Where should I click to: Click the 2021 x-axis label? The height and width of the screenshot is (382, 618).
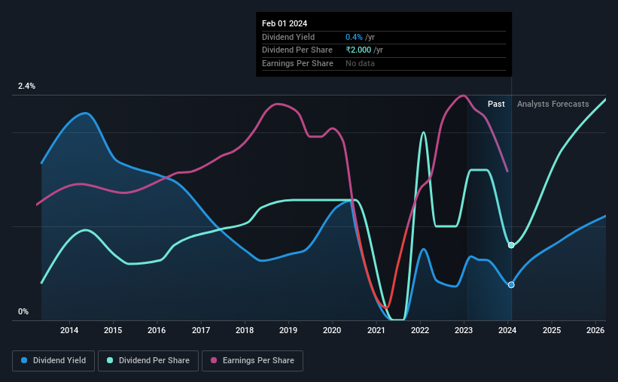pyautogui.click(x=376, y=330)
